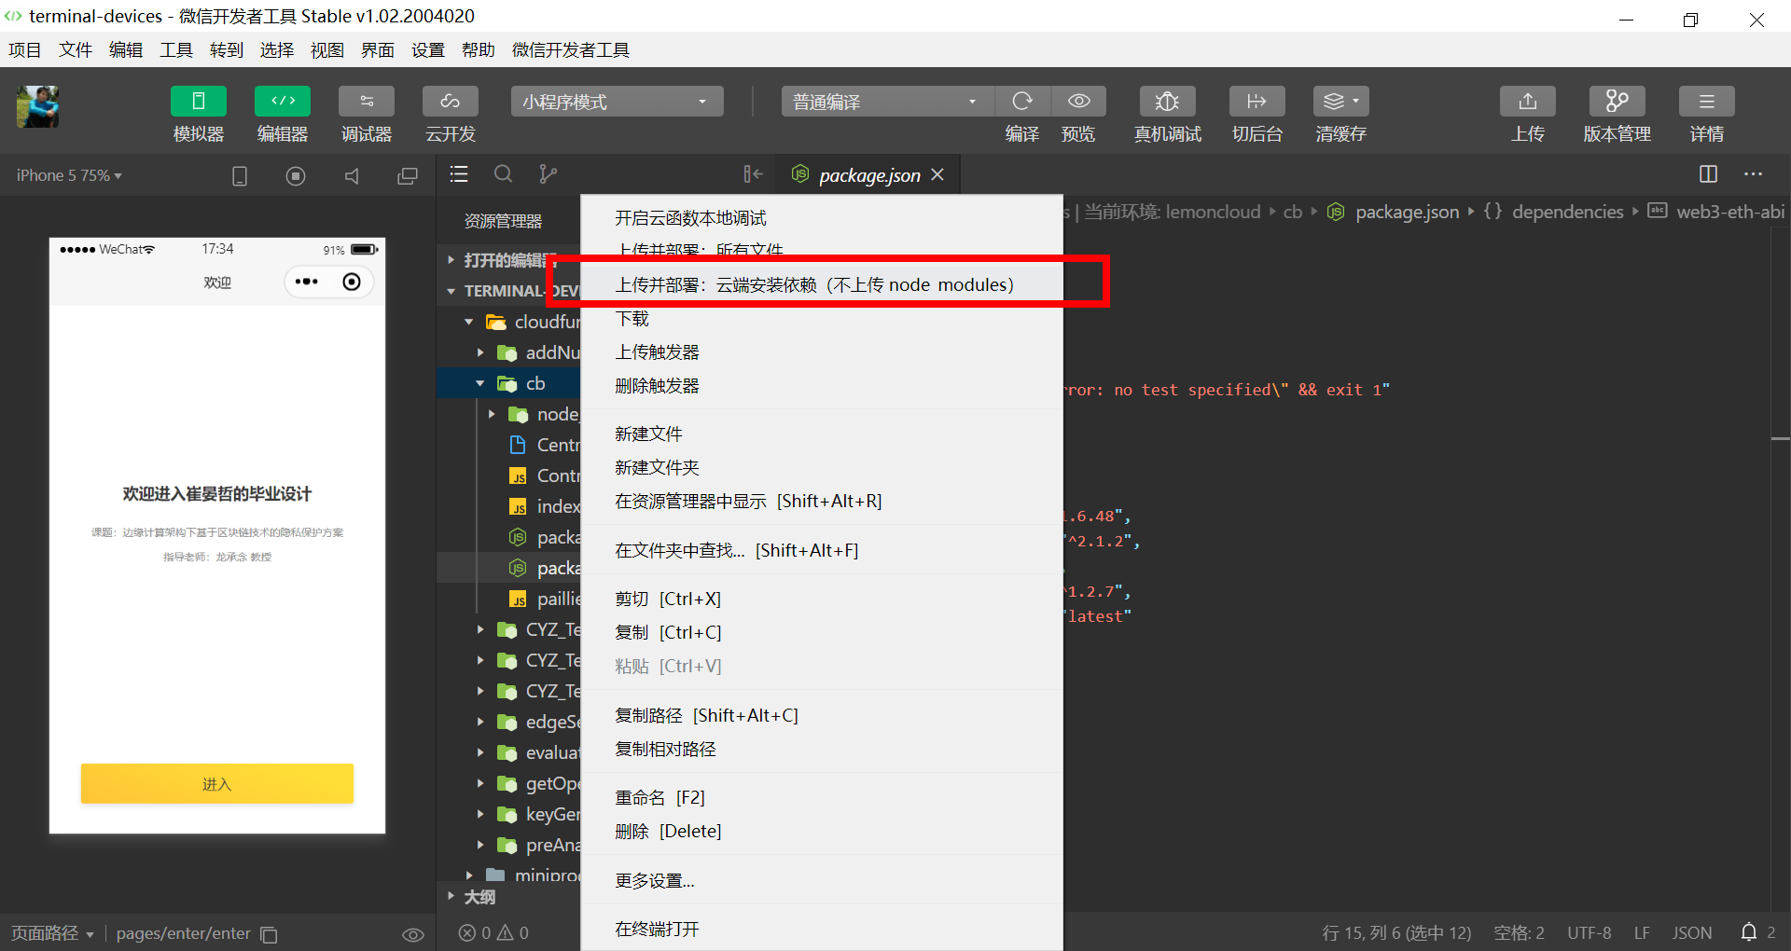The image size is (1791, 951).
Task: Click the 清缓存 clear cache icon
Action: tap(1341, 102)
